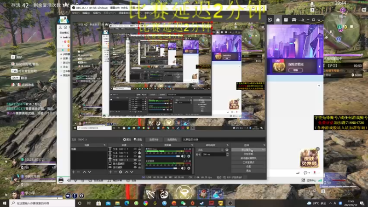
Task: Hide 文本 (GDI+) 4 source via eye
Action: [x=135, y=156]
